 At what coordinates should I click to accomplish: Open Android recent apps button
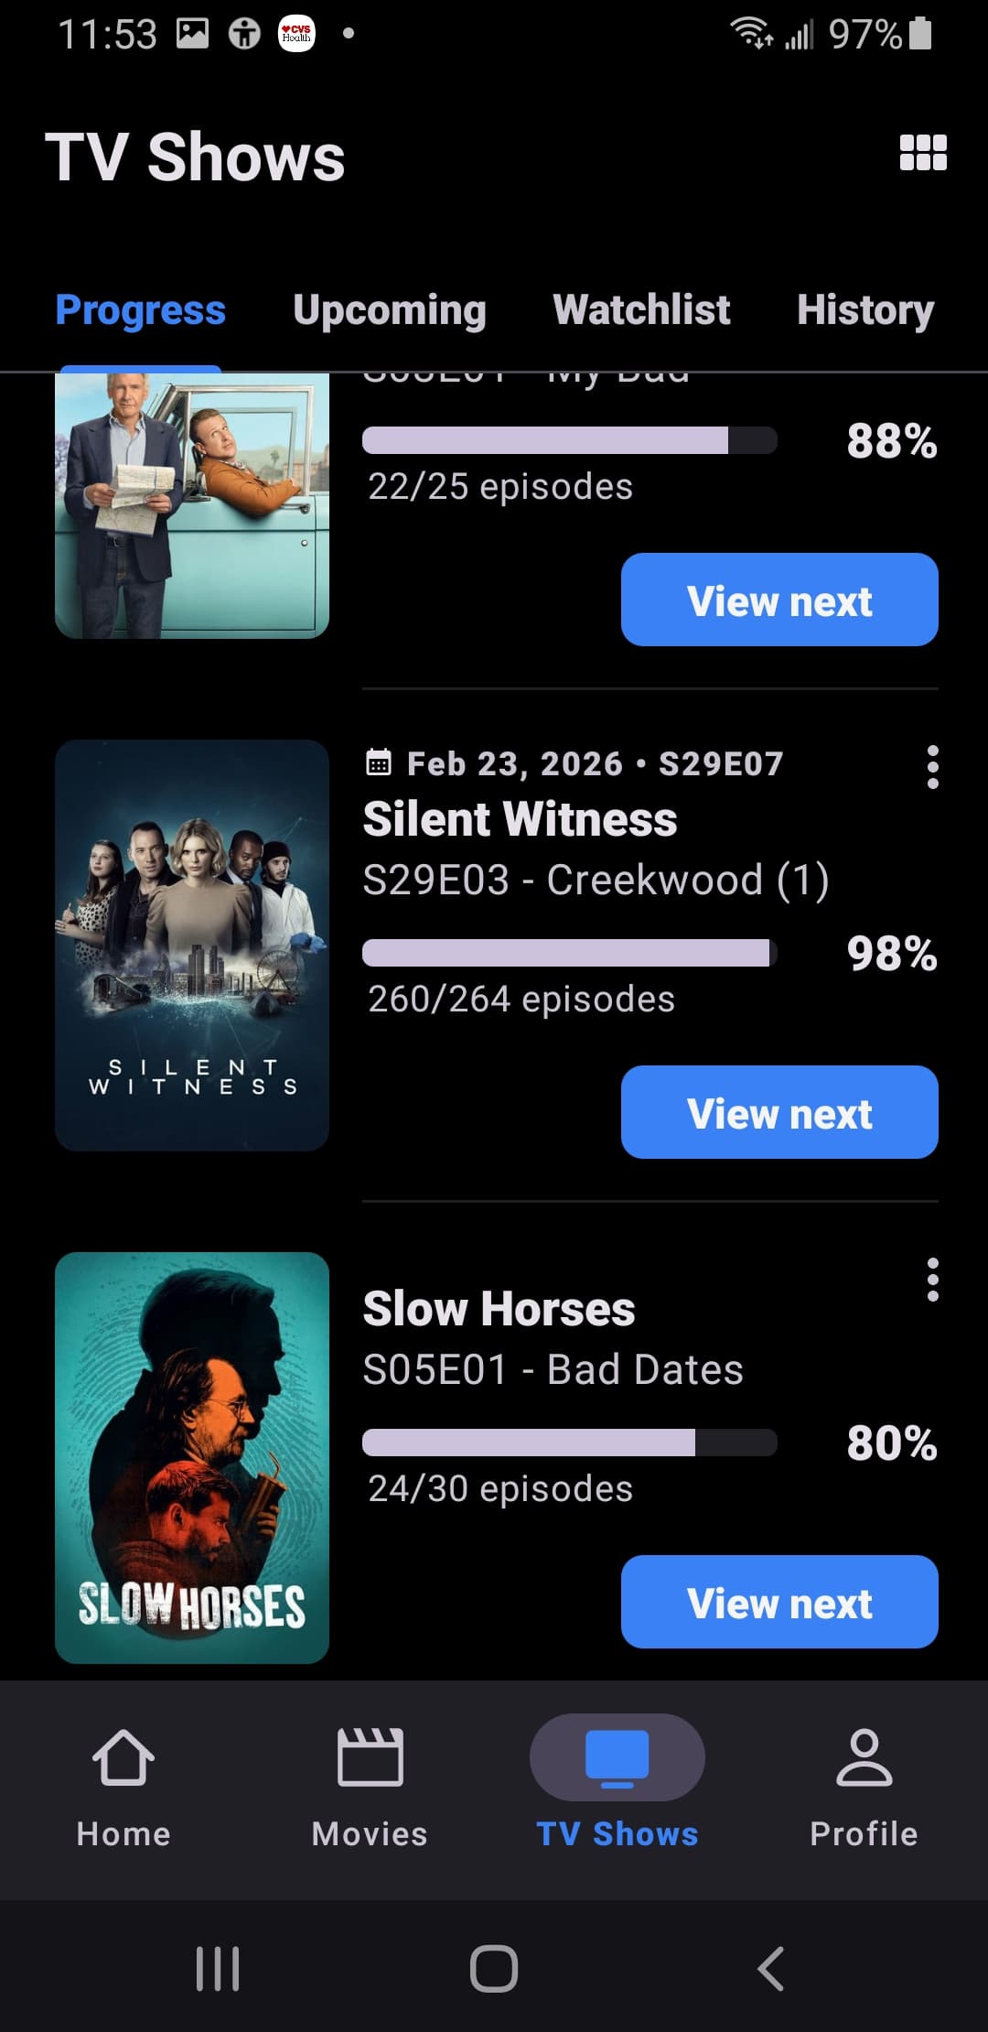218,1968
